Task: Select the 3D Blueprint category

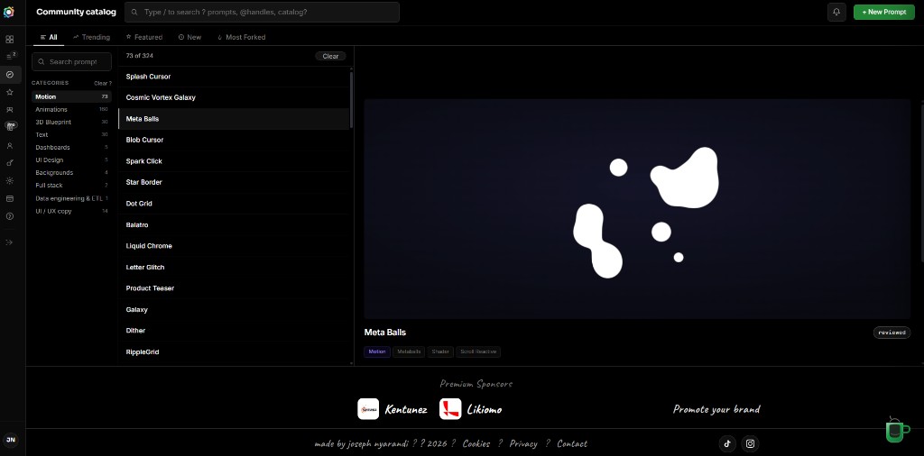Action: pyautogui.click(x=71, y=122)
